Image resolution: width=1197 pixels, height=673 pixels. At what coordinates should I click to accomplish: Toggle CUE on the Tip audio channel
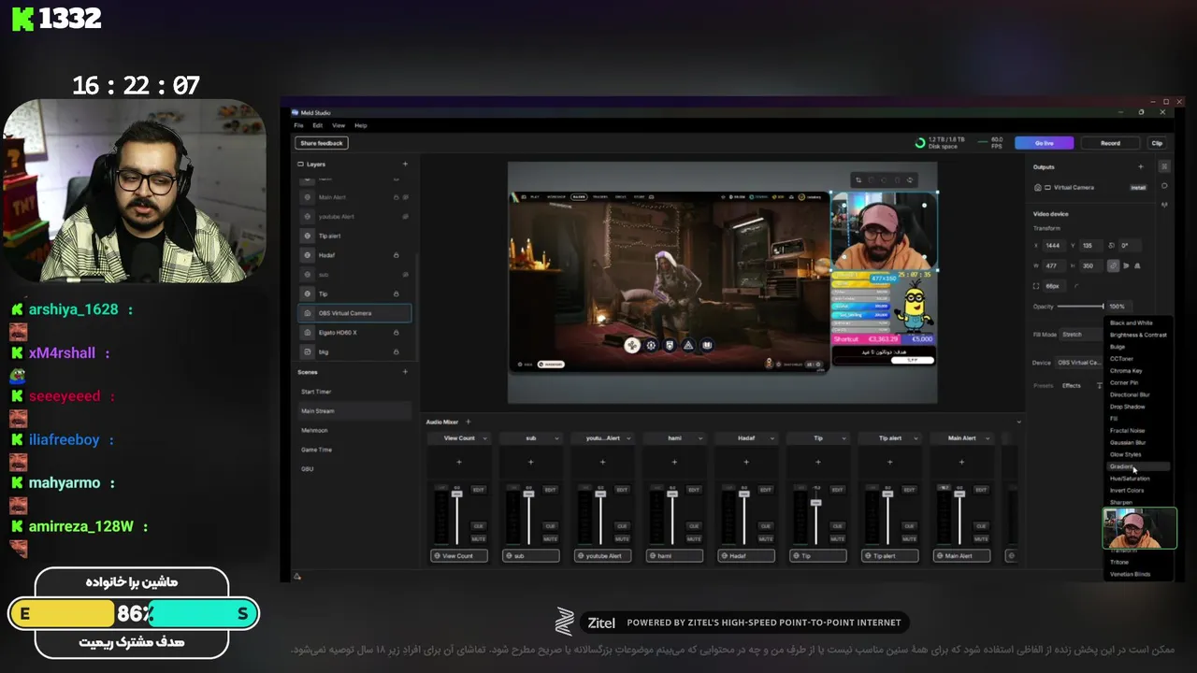coord(837,526)
